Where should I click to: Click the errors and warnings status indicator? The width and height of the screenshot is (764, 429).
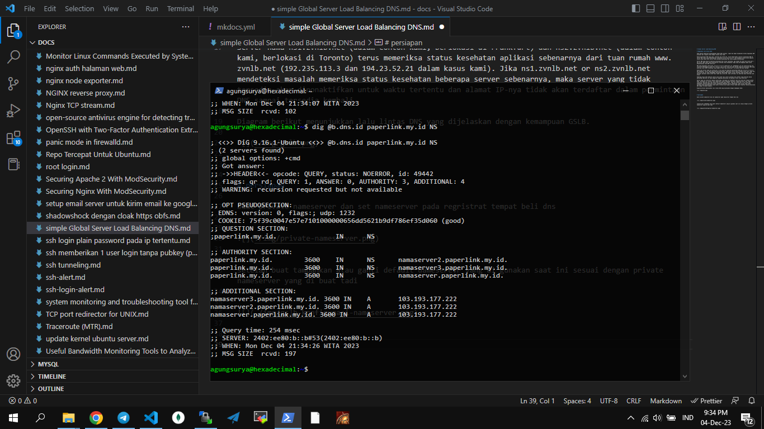point(23,401)
